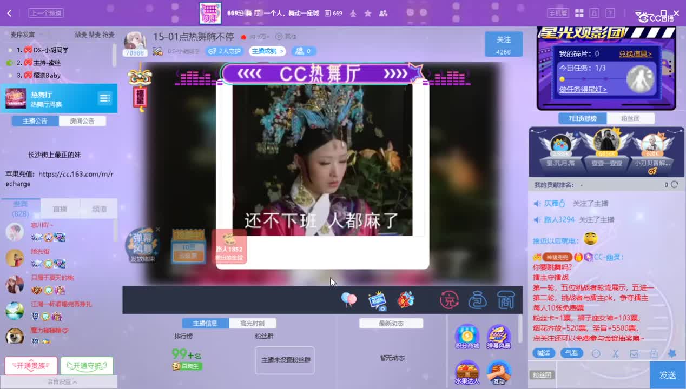686x389 pixels.
Task: Refresh my contribution rank icon
Action: tap(674, 185)
